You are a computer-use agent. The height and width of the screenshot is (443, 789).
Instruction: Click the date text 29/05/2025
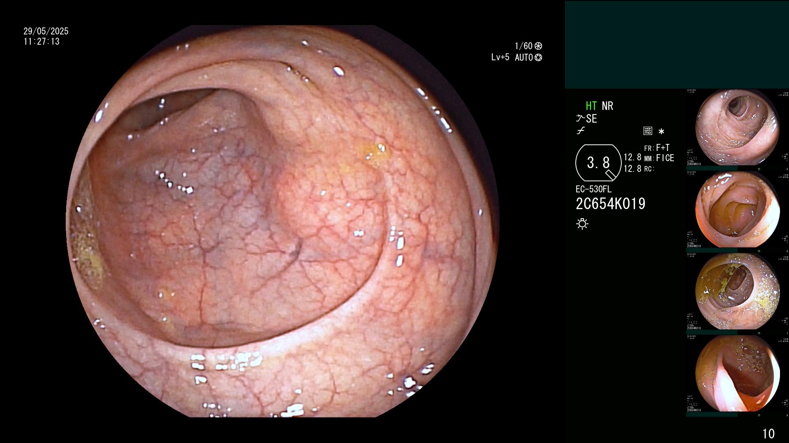(x=46, y=31)
